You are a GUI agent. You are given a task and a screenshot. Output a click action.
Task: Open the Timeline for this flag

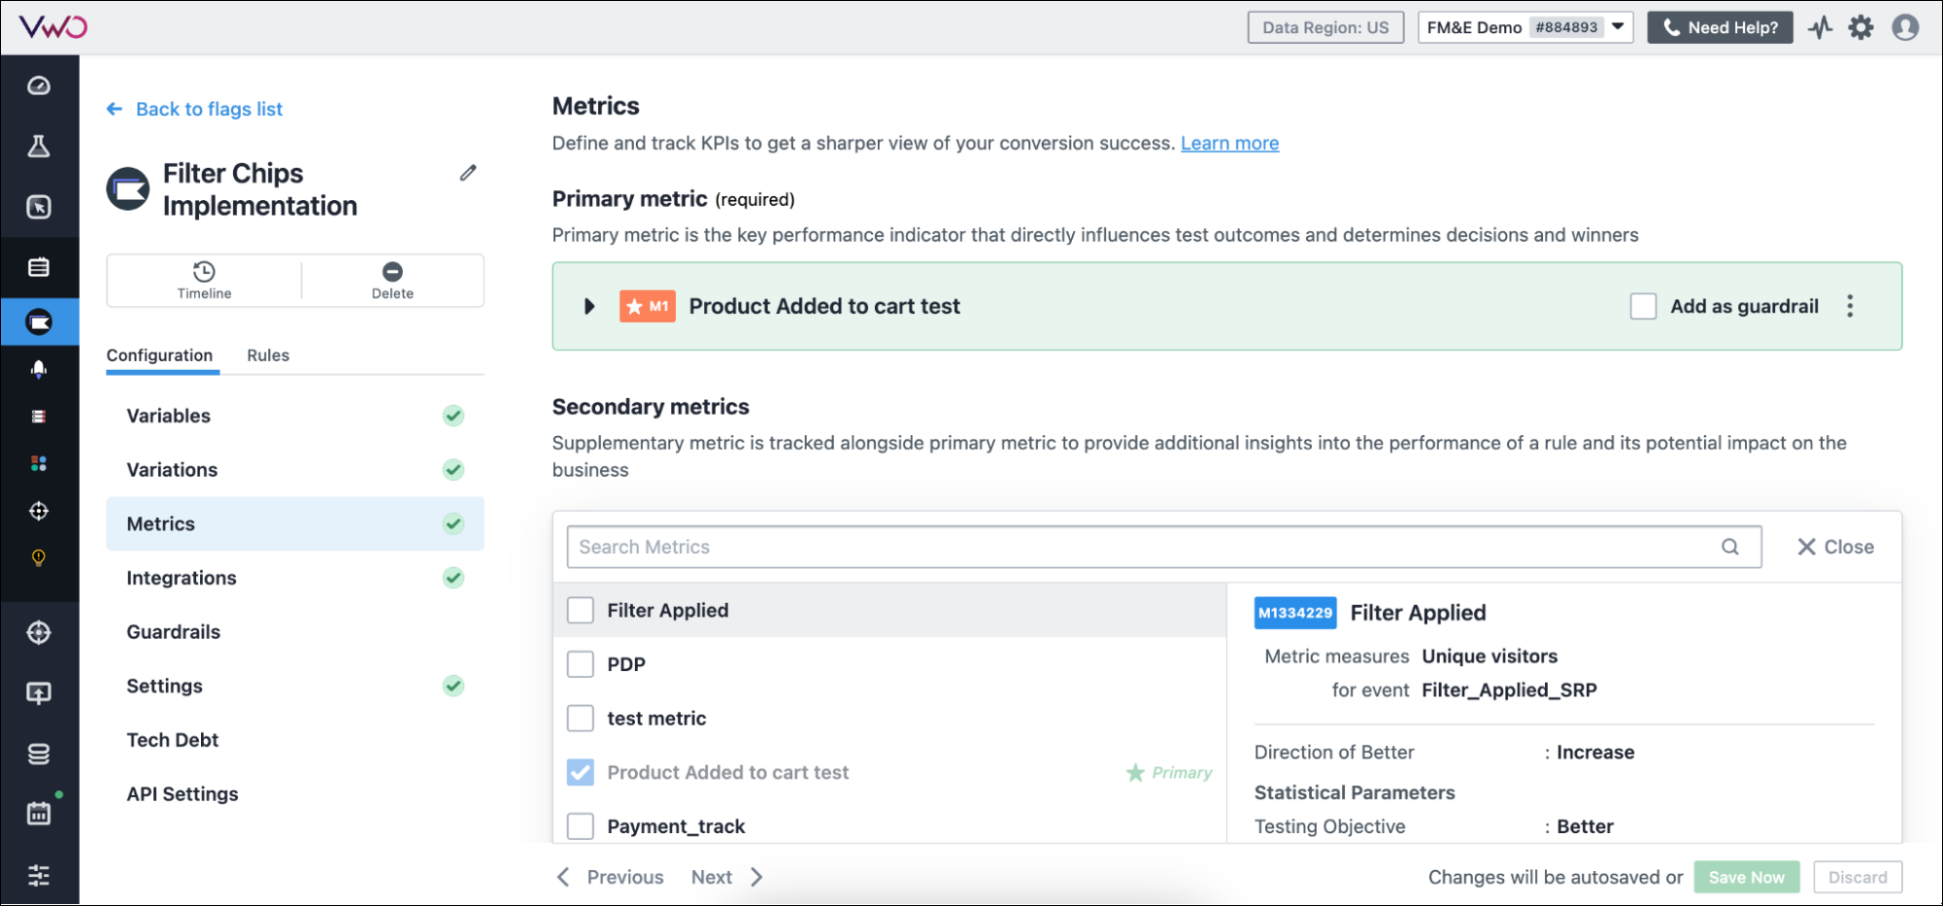click(204, 281)
